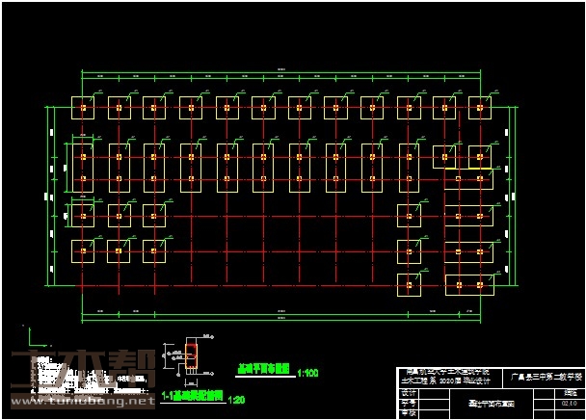Select the top-left corner footing

[84, 108]
